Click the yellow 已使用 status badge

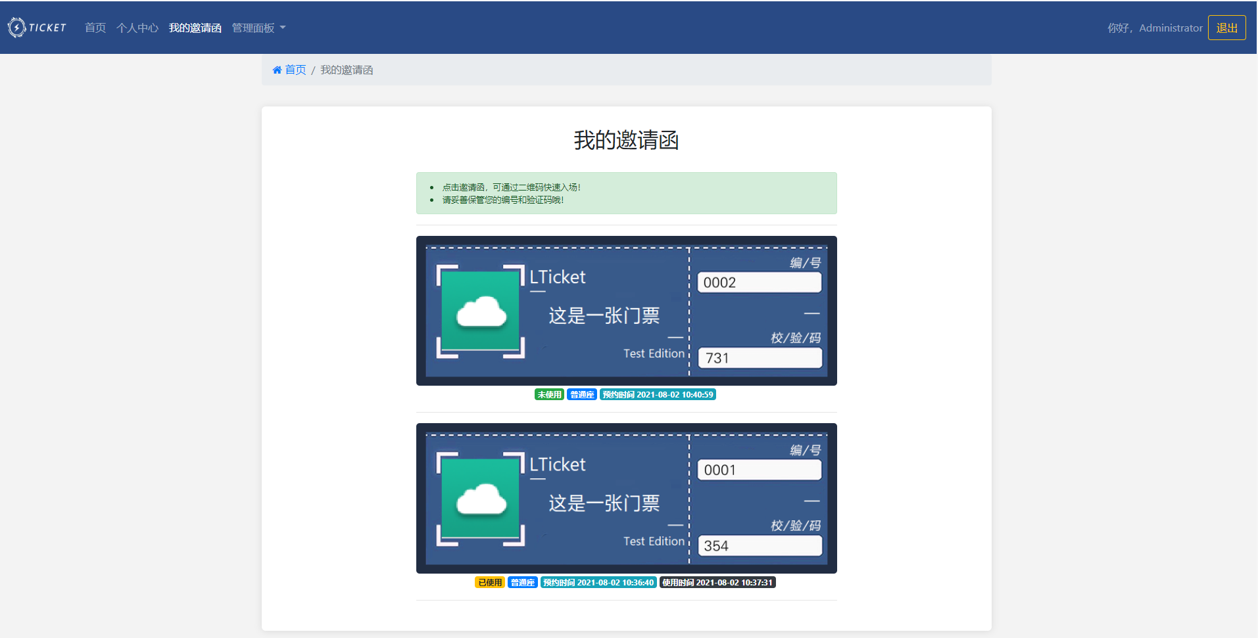pyautogui.click(x=490, y=583)
